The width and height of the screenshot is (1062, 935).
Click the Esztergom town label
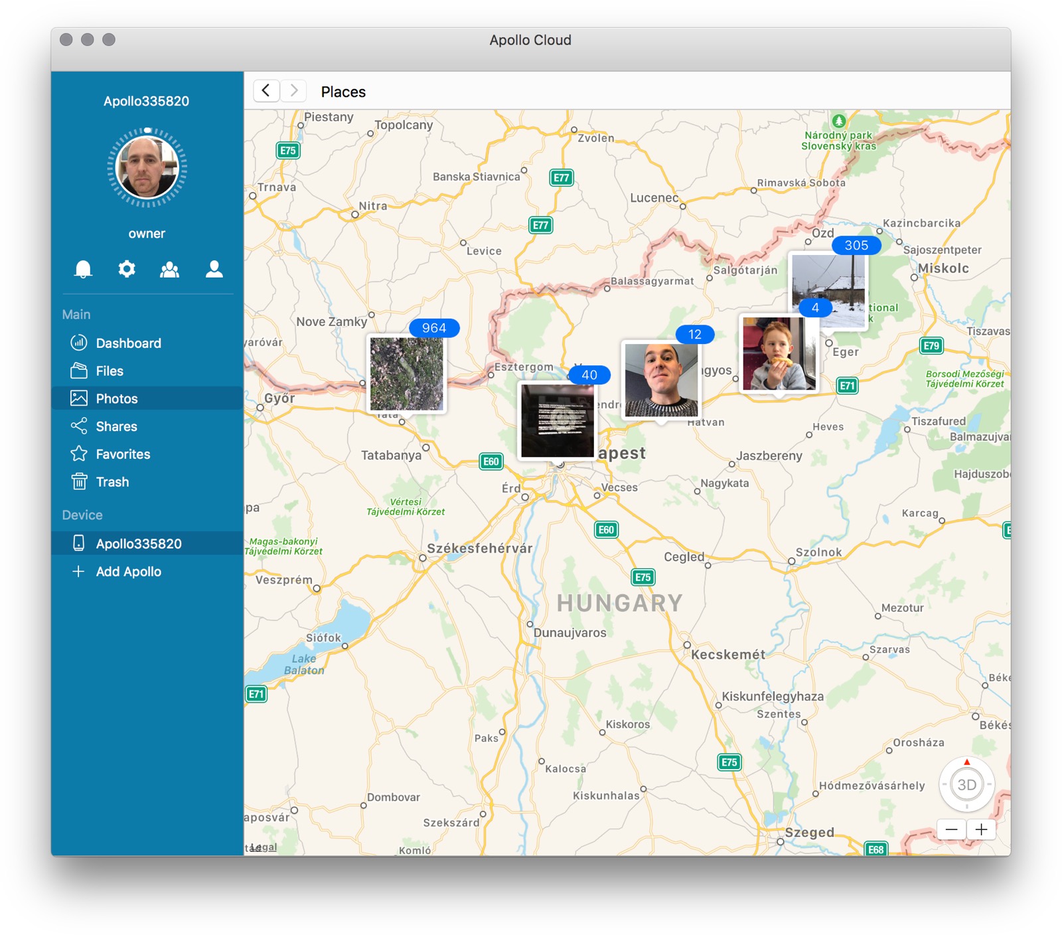click(524, 367)
